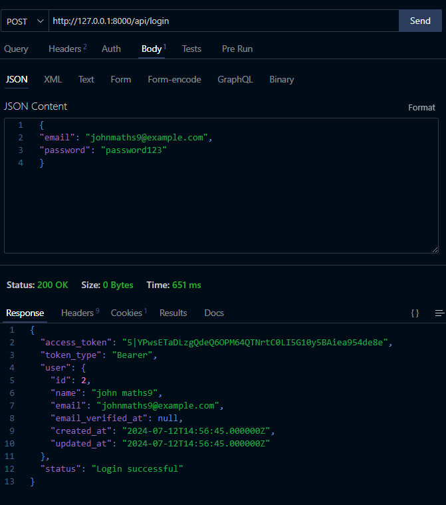Select the Text body type

click(x=86, y=79)
